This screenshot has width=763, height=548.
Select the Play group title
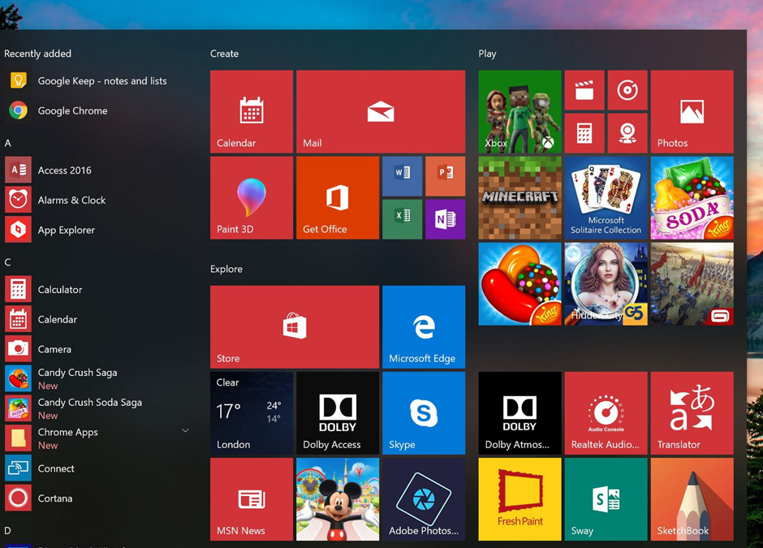(x=487, y=54)
